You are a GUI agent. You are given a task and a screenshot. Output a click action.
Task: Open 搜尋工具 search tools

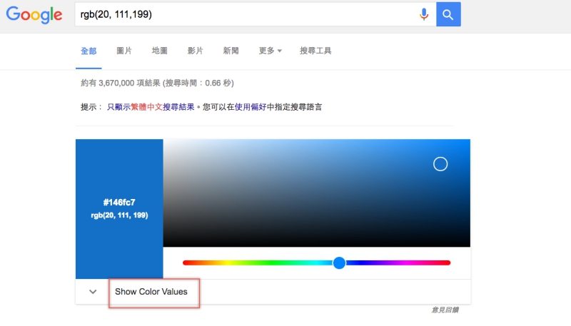point(315,51)
